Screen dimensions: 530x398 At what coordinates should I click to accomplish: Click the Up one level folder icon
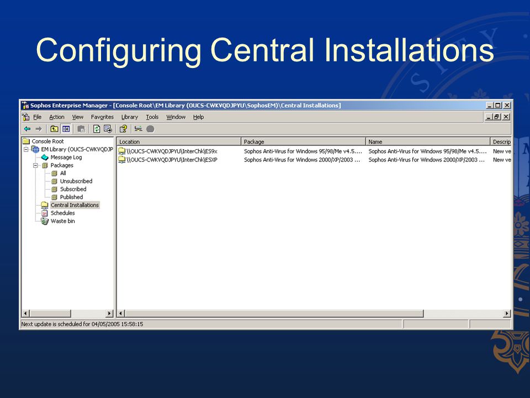[54, 129]
